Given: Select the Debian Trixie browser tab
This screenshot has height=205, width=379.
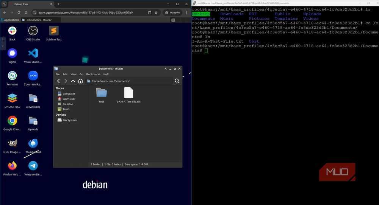Looking at the screenshot, I should point(31,4).
